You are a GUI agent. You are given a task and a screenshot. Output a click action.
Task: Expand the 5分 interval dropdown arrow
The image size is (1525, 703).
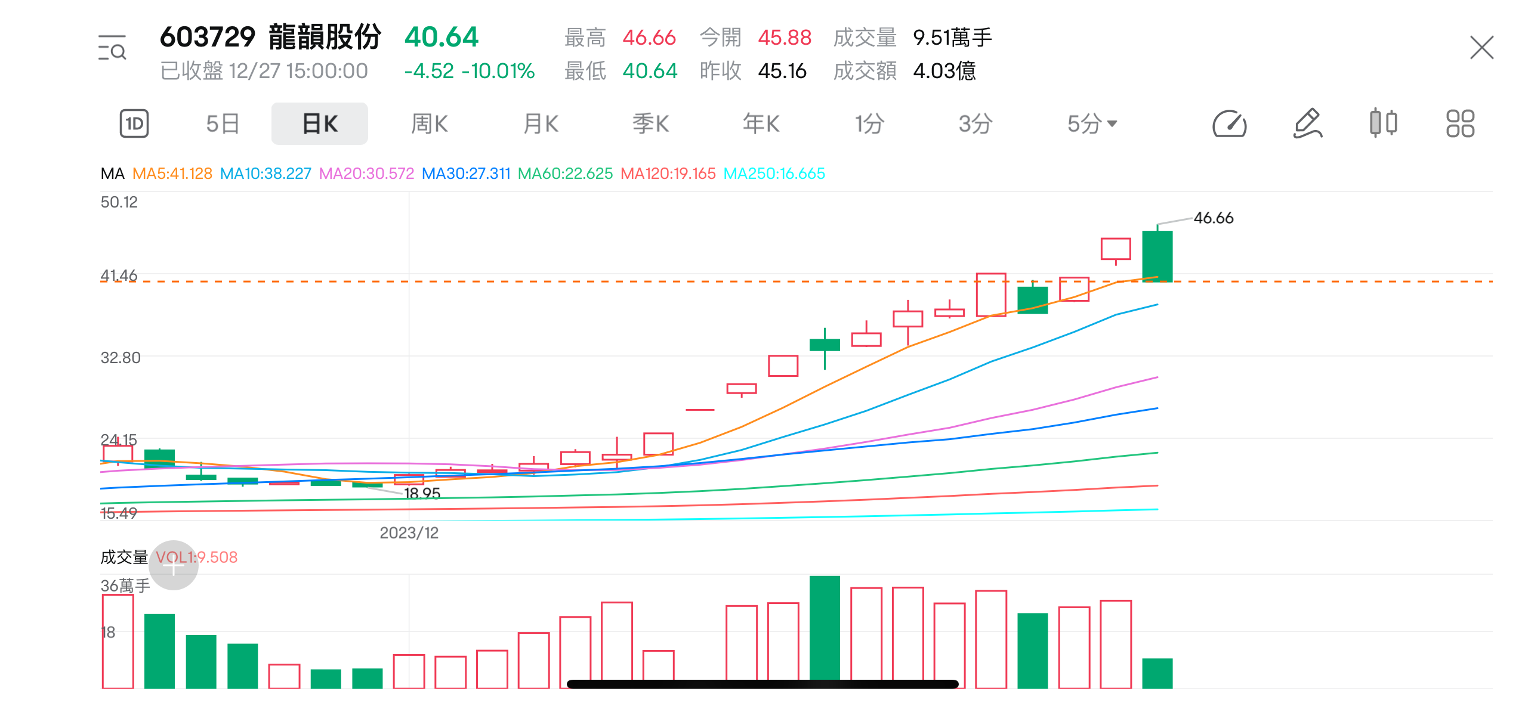tap(1112, 124)
